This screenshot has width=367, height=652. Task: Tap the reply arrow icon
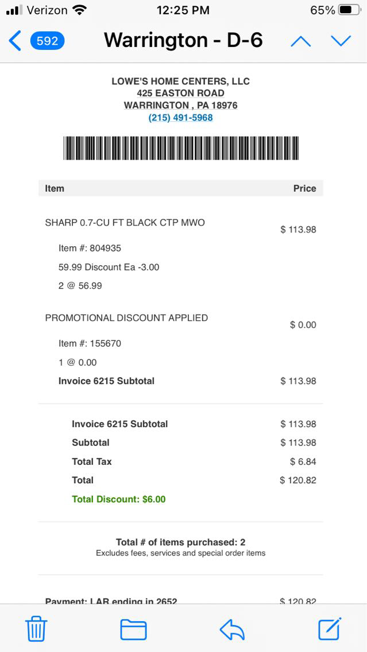click(x=232, y=629)
